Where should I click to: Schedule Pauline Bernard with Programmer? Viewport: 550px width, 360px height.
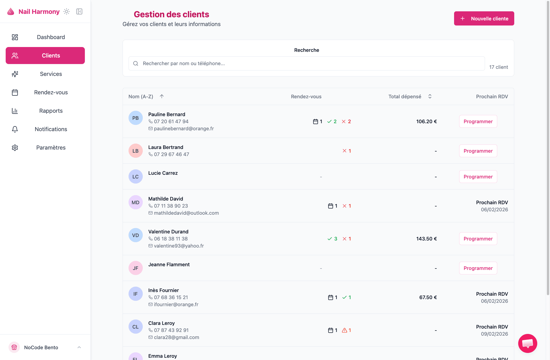pos(478,121)
